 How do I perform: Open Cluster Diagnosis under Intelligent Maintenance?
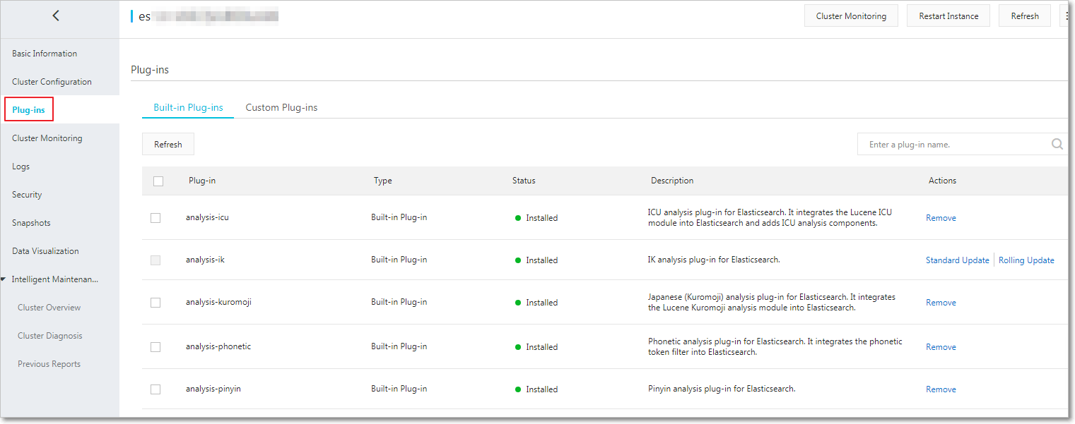[49, 336]
